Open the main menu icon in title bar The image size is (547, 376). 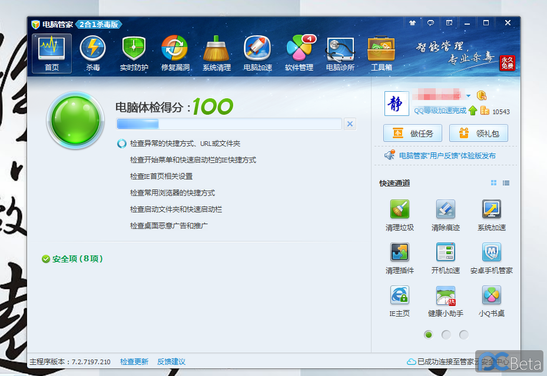click(x=449, y=23)
